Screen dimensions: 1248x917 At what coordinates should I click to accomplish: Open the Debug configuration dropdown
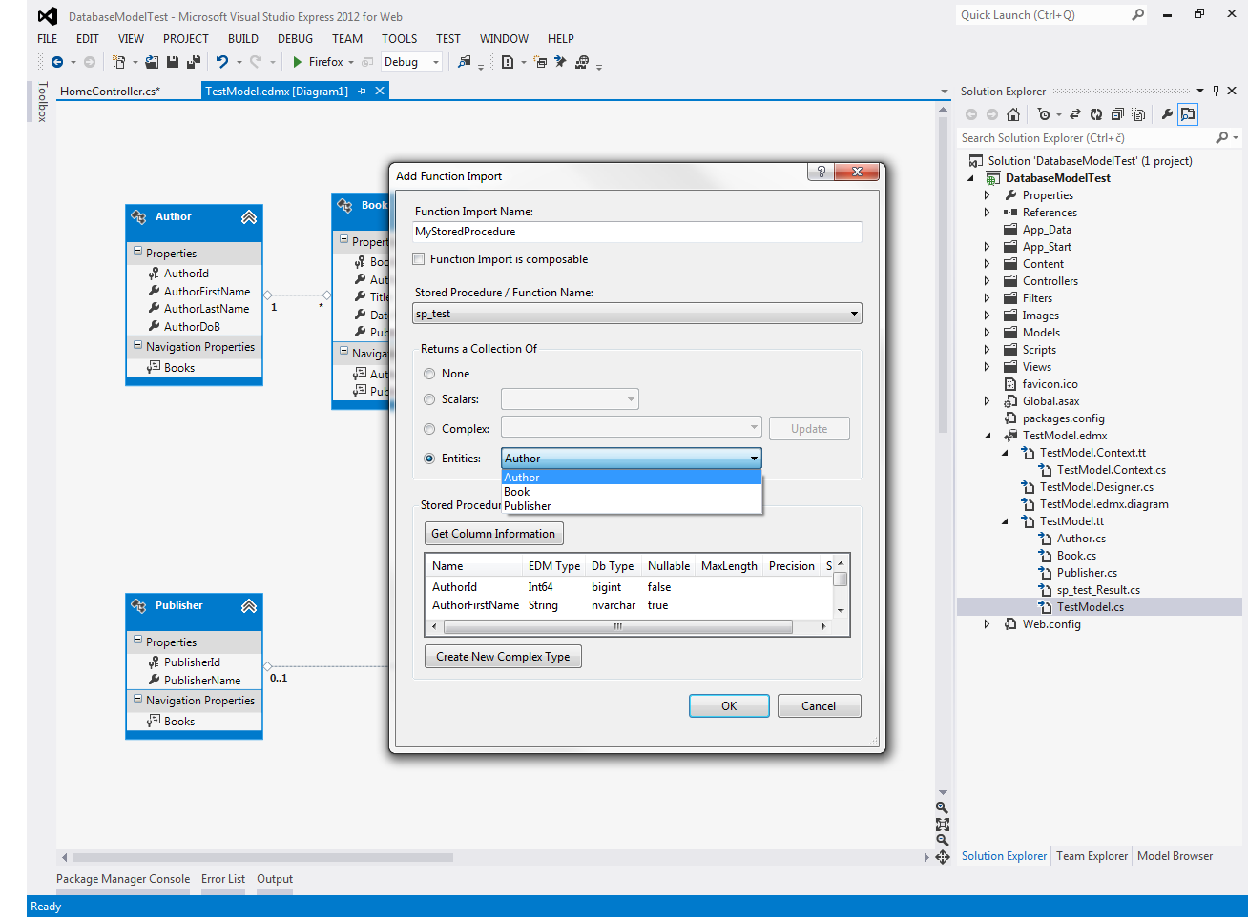click(434, 61)
